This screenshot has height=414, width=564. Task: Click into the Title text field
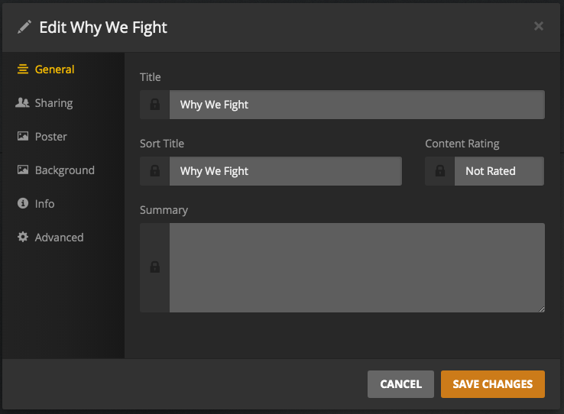(x=357, y=105)
